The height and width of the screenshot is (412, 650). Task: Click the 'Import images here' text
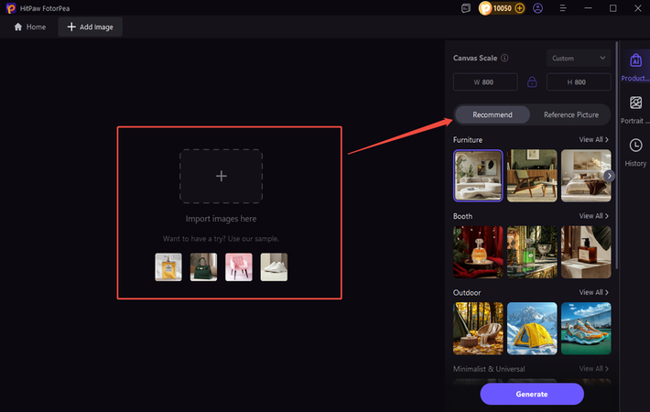click(221, 219)
